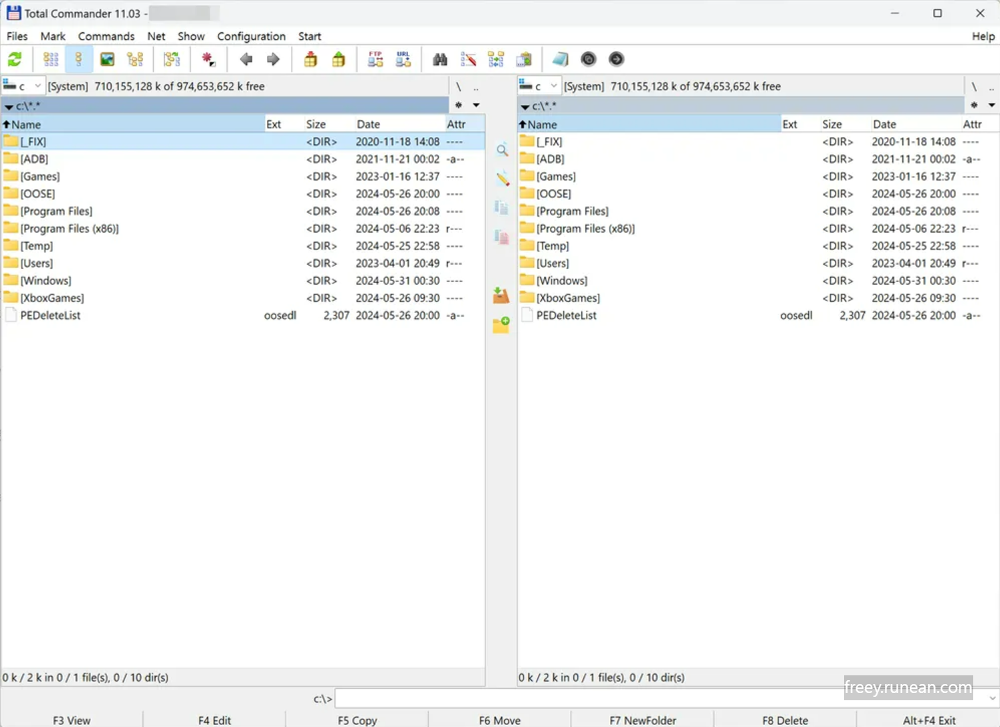Screen dimensions: 1000x727
Task: Switch to brief file names view icon
Action: pos(51,60)
